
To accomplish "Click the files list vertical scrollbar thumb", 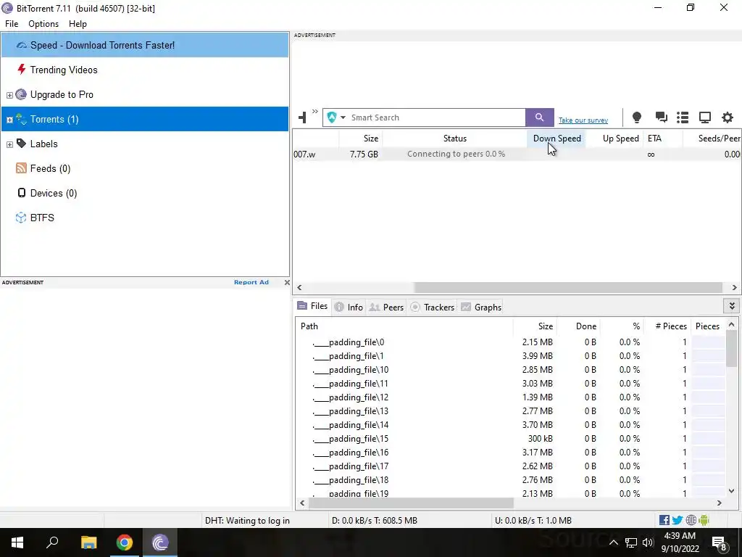I will [731, 349].
